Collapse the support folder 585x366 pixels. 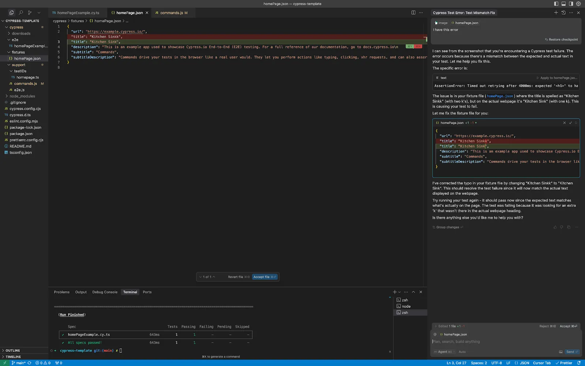coord(18,65)
